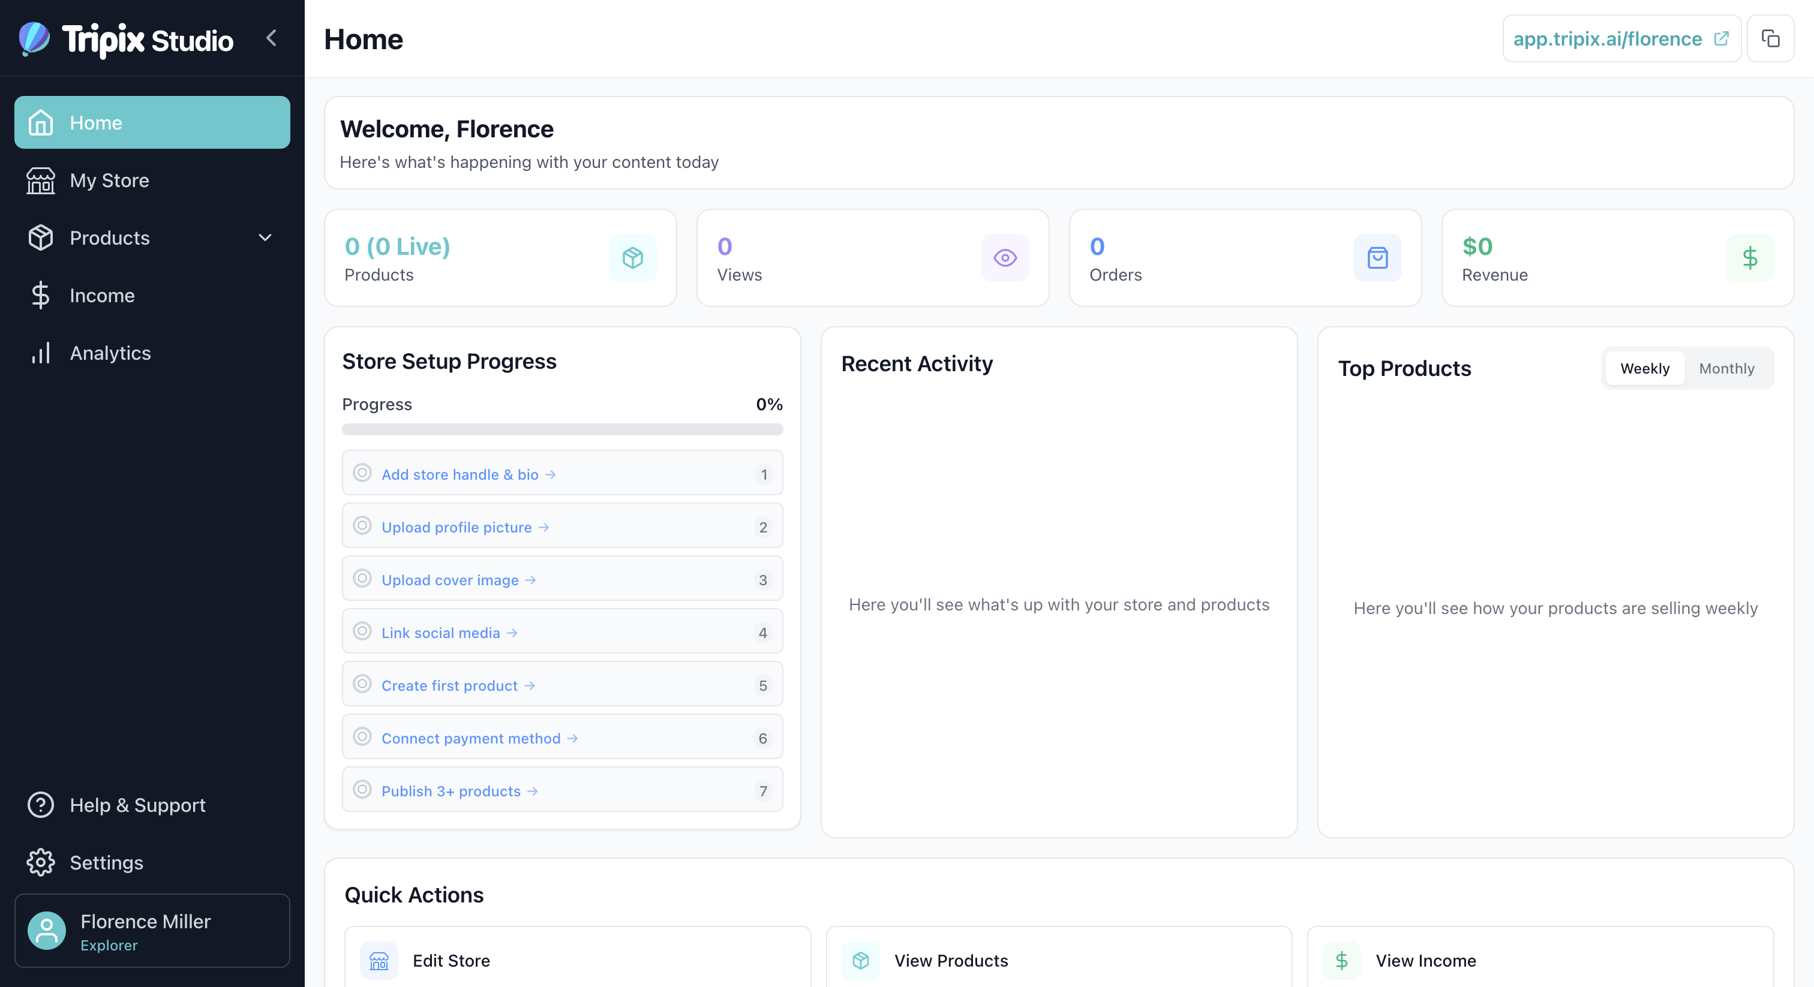Open Add store handle & bio step
Screen dimensions: 1814x987
(x=563, y=474)
